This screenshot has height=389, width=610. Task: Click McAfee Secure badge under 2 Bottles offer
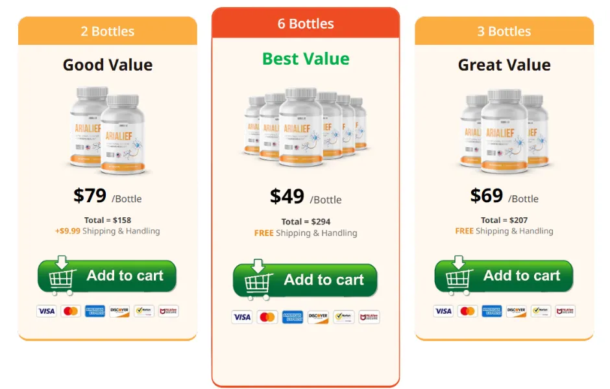[169, 311]
